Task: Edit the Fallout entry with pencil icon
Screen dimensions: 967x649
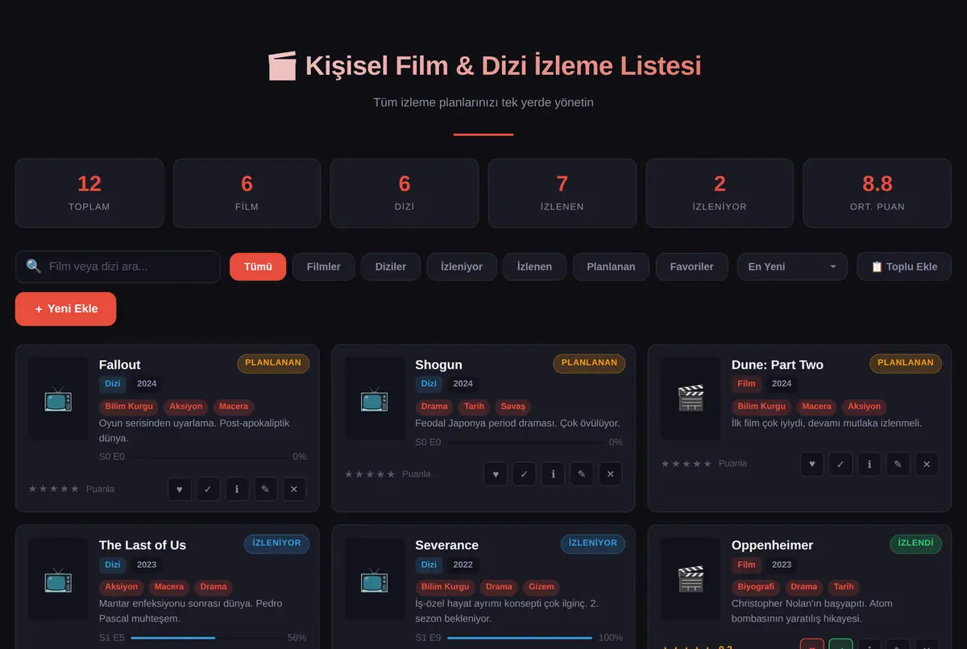Action: 265,489
